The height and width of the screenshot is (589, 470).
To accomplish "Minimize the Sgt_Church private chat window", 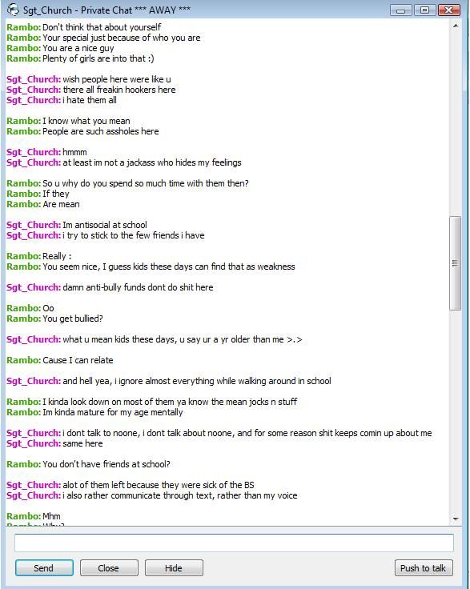I will [401, 10].
